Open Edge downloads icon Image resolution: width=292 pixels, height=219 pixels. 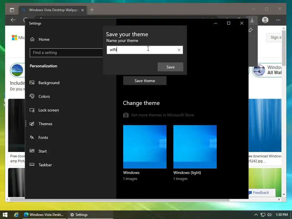pos(252,20)
